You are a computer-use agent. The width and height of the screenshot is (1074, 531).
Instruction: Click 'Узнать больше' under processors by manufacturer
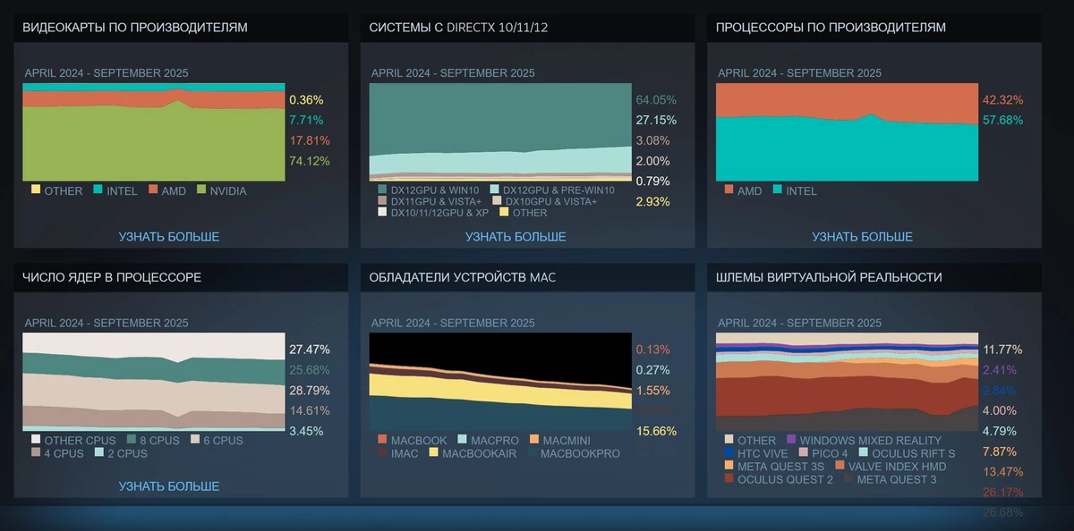point(862,237)
